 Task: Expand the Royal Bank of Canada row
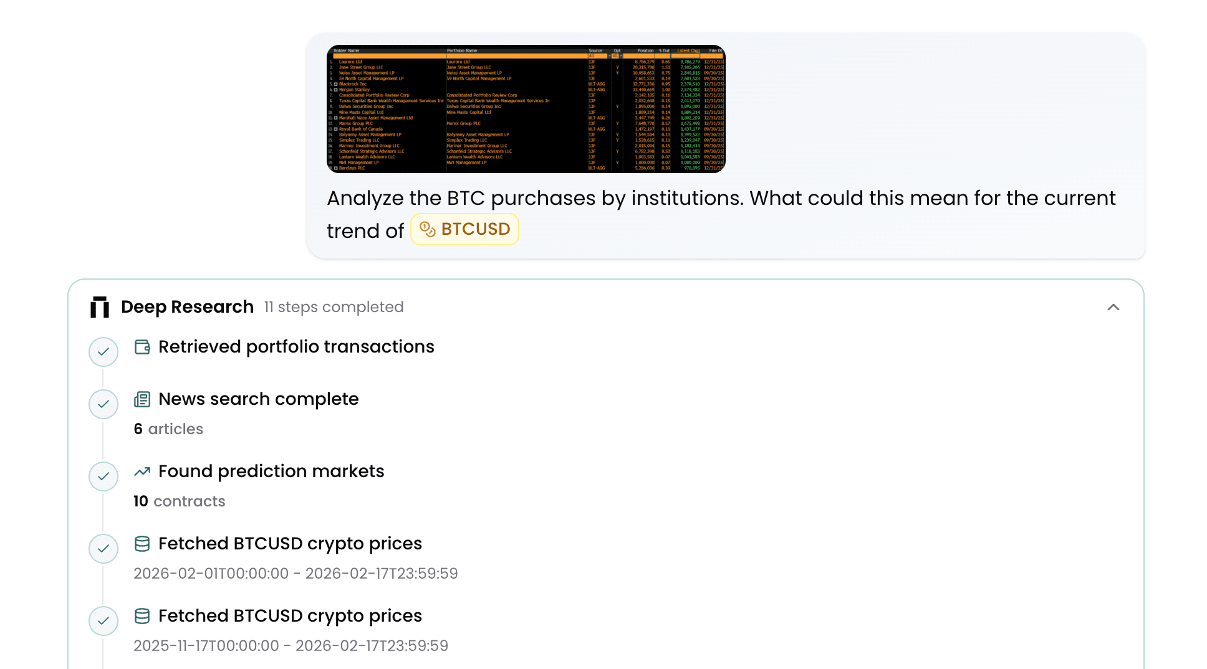click(335, 129)
